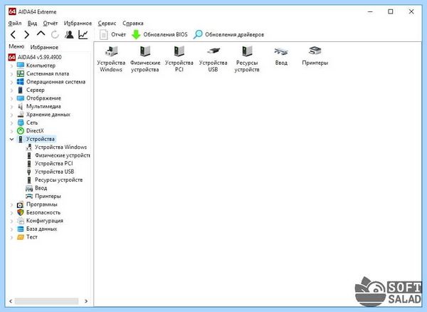Open the Ресурсы устройств icon
The width and height of the screenshot is (427, 312).
coord(247,59)
